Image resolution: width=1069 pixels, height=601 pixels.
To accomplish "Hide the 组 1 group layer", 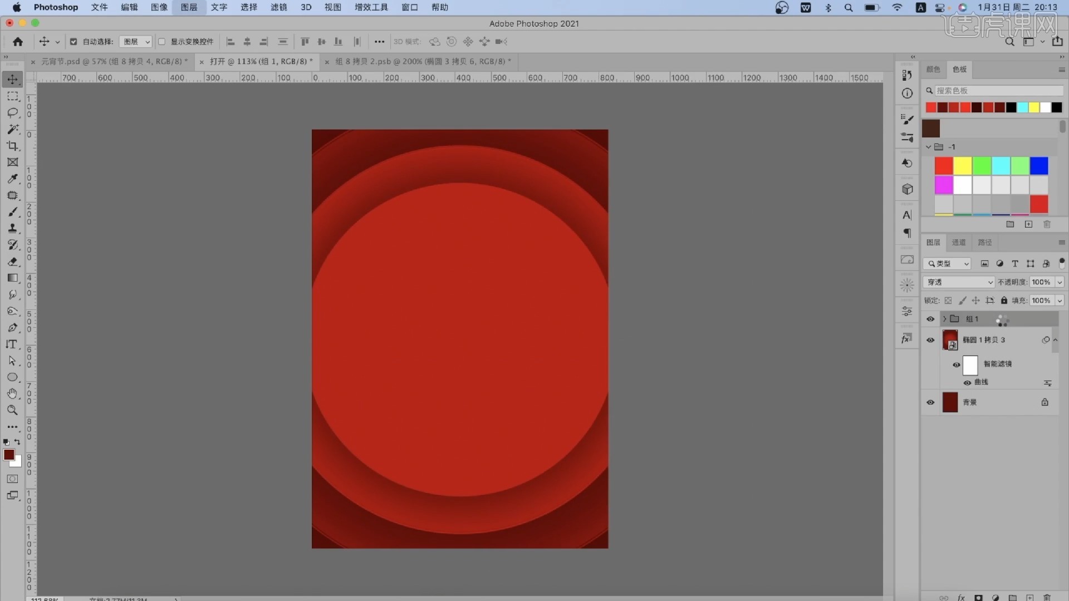I will point(930,319).
